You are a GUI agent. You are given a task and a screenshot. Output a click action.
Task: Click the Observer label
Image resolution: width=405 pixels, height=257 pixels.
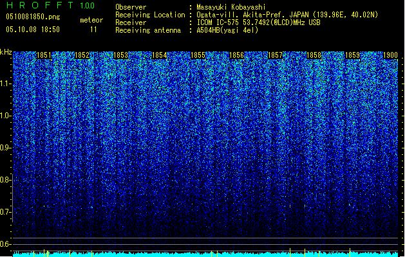pos(131,7)
